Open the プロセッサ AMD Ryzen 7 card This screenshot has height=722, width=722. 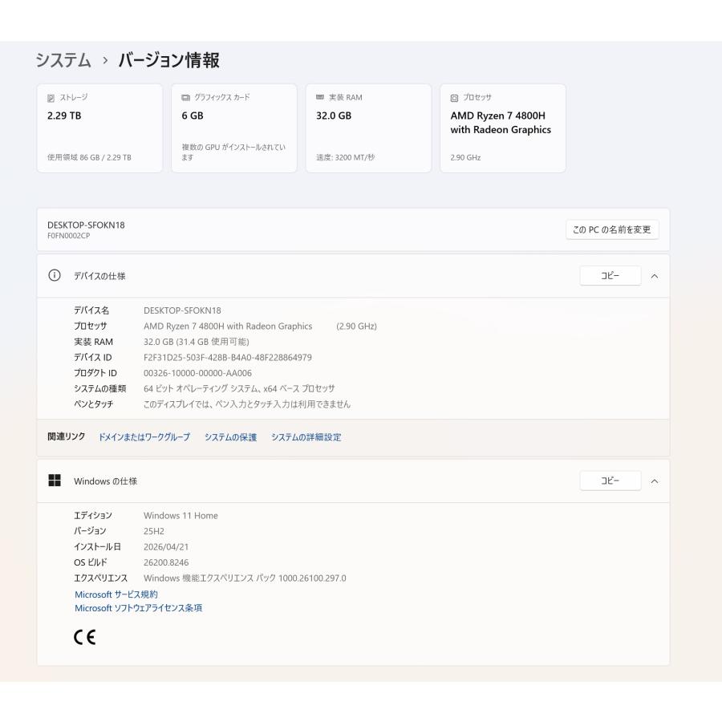coord(503,128)
